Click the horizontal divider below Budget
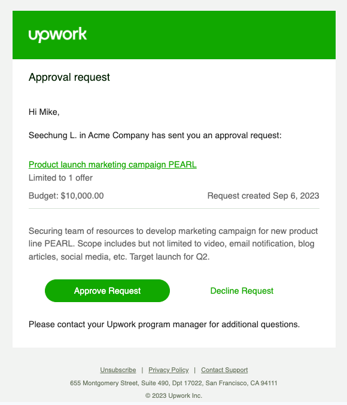Viewport: 347px width, 405px height. click(174, 208)
